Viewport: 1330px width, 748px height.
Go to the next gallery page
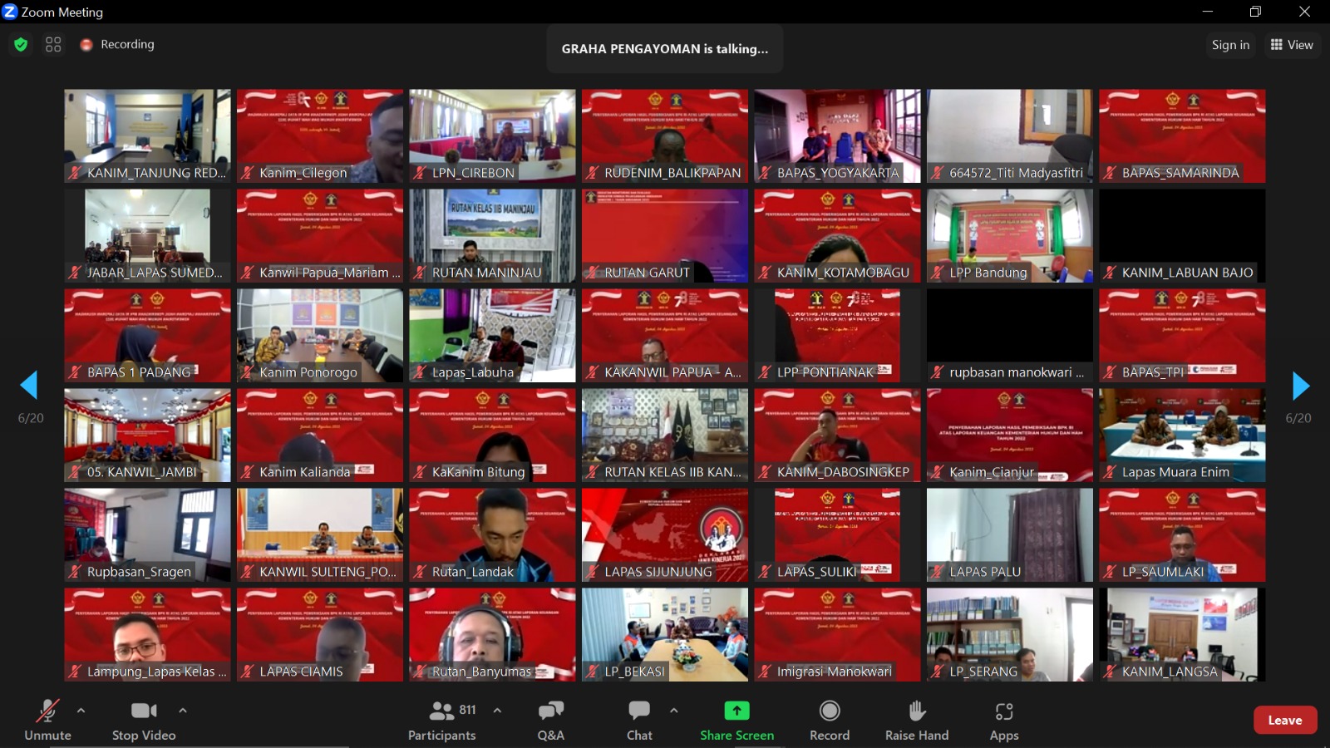point(1300,386)
